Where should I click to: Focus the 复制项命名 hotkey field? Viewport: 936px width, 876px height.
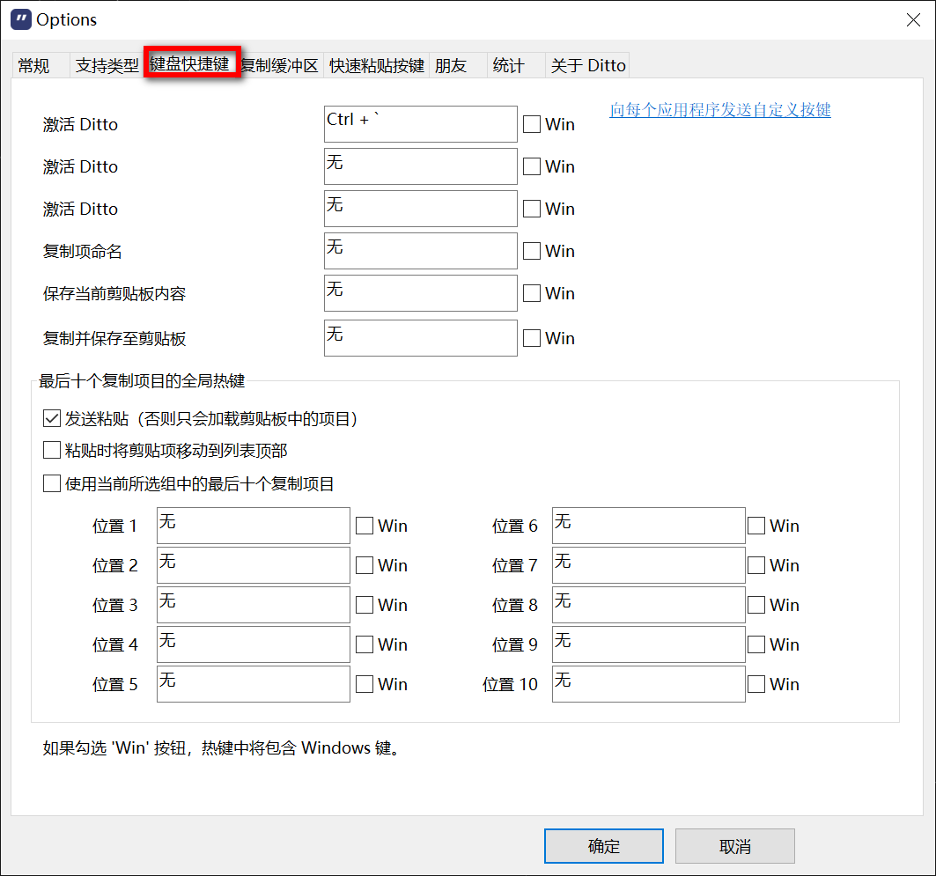point(421,251)
